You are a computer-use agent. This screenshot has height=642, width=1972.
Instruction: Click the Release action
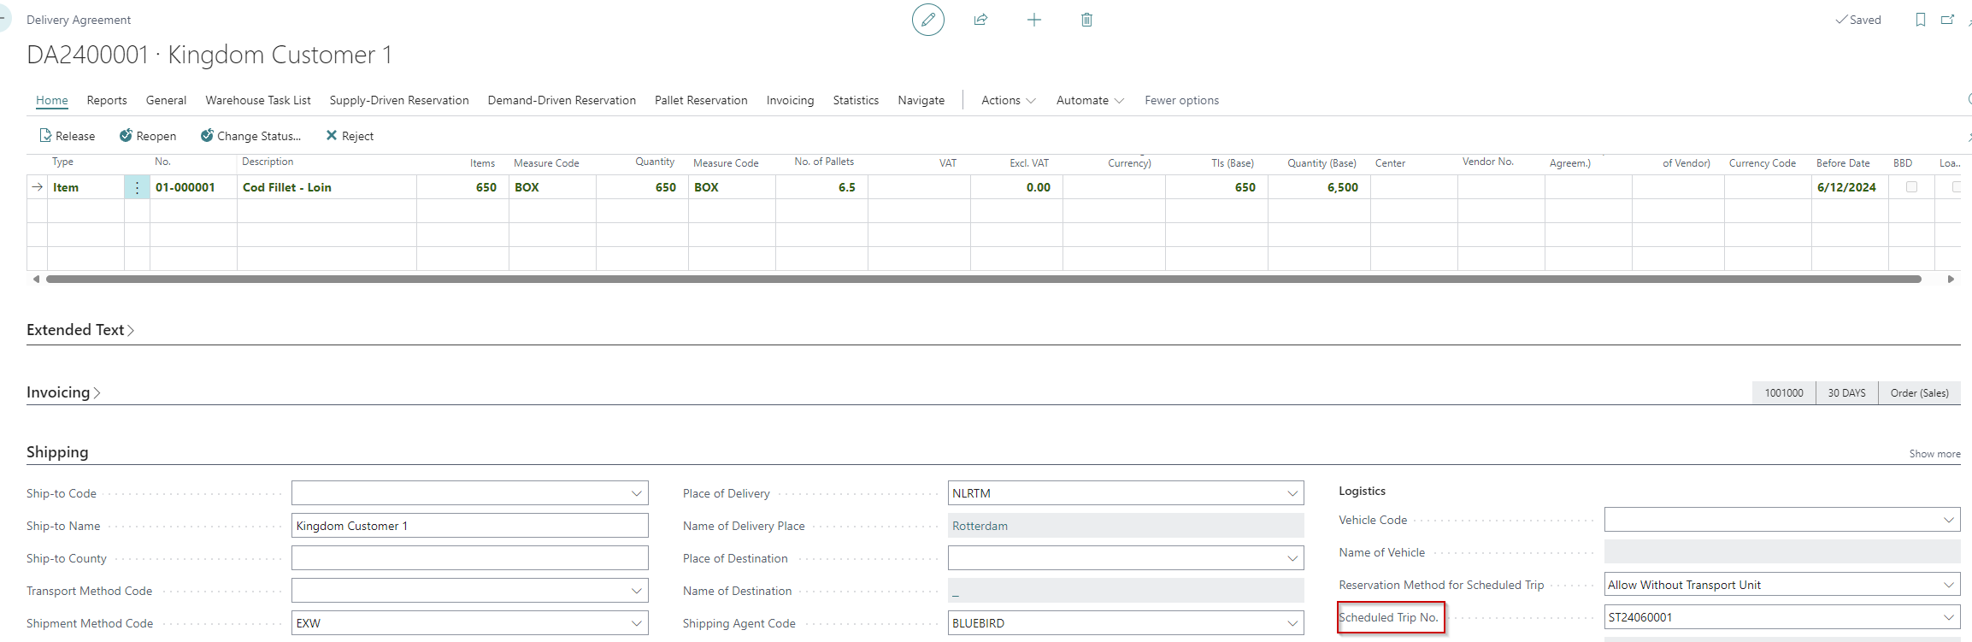point(67,136)
